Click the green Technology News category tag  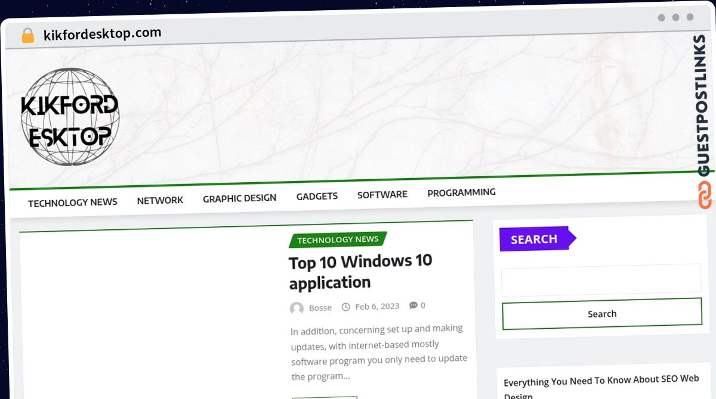pos(338,239)
